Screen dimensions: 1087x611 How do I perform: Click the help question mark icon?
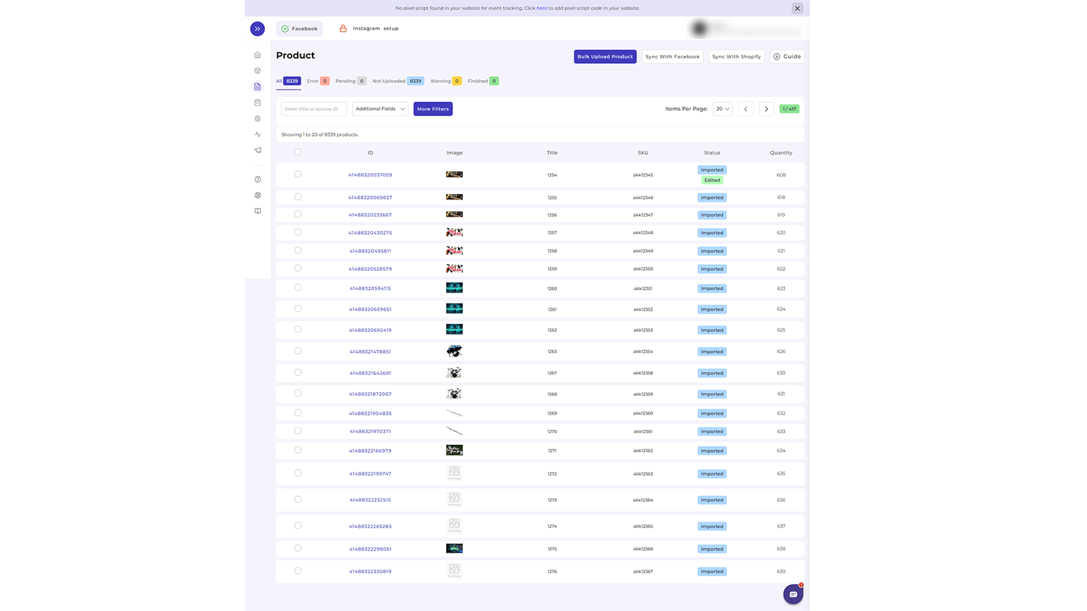pos(257,179)
